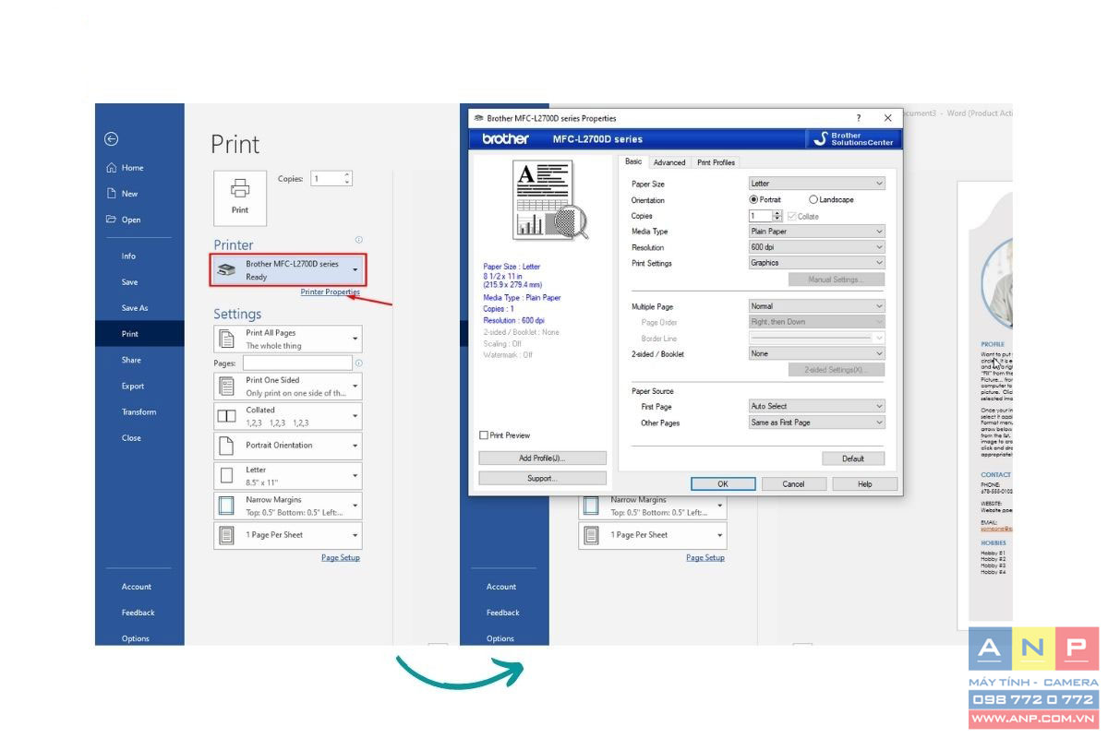Open the Print All Pages dropdown
This screenshot has height=738, width=1108.
coord(288,339)
